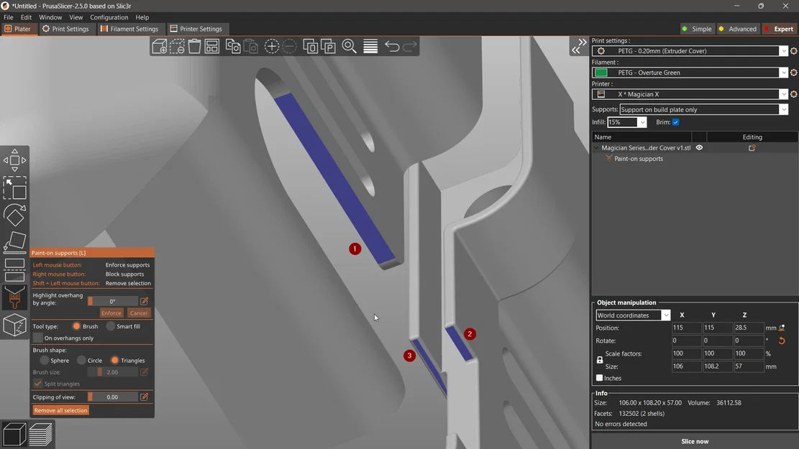799x449 pixels.
Task: Click the Enforce button
Action: pyautogui.click(x=111, y=313)
